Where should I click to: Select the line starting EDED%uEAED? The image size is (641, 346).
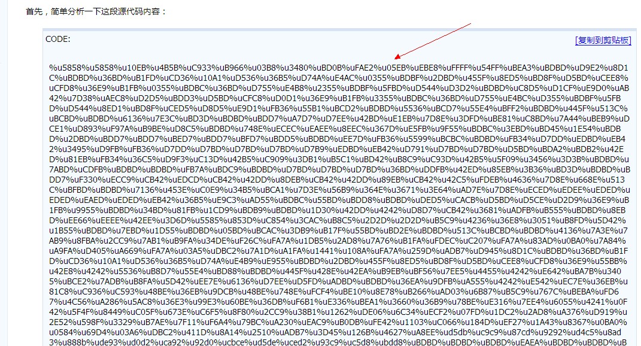[x=339, y=200]
